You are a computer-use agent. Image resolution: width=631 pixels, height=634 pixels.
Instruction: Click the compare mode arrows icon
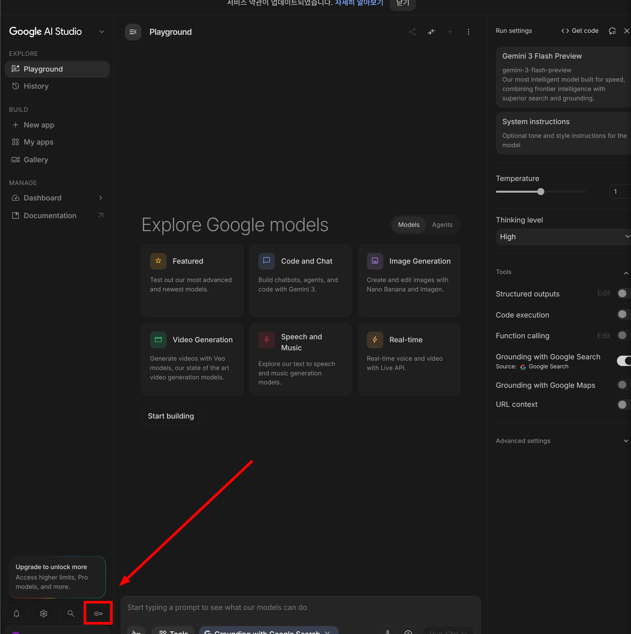[x=431, y=32]
